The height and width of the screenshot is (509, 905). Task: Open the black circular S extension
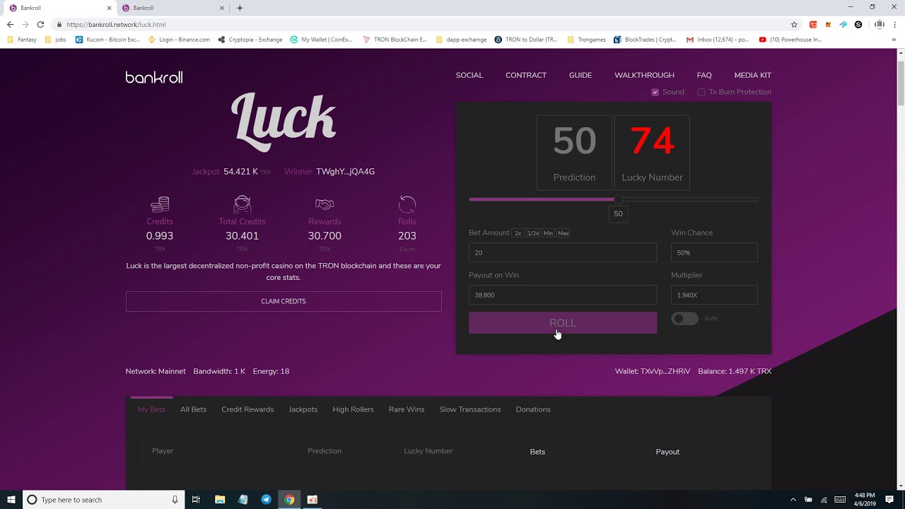coord(858,24)
